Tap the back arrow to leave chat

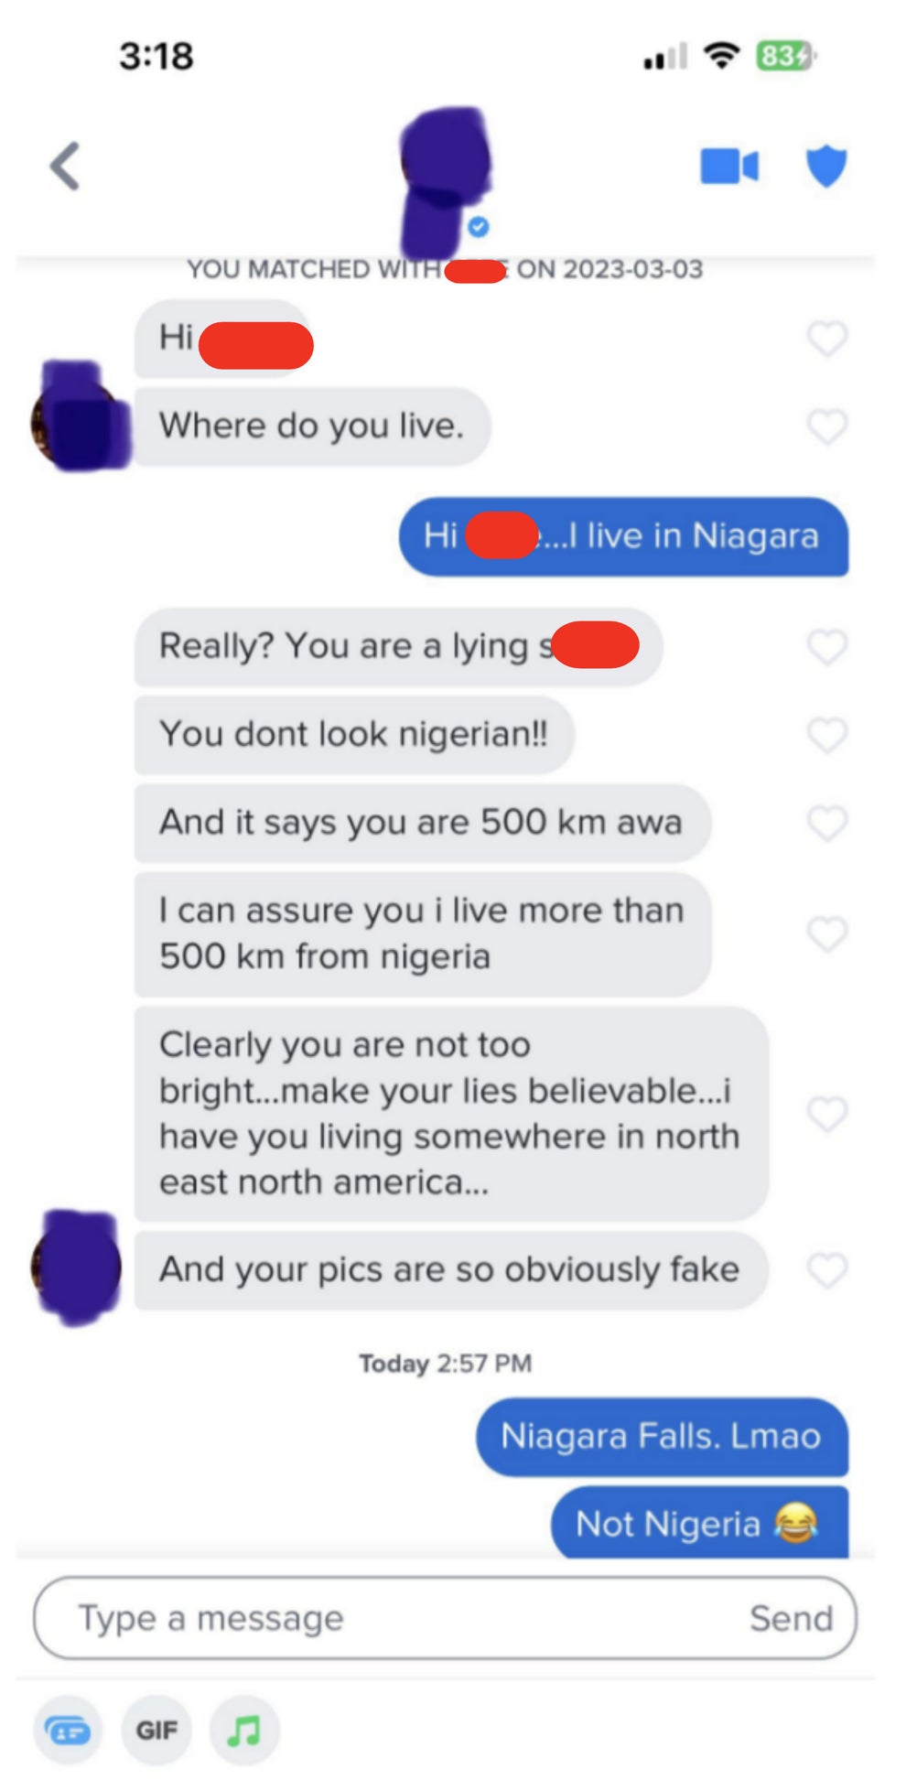65,167
